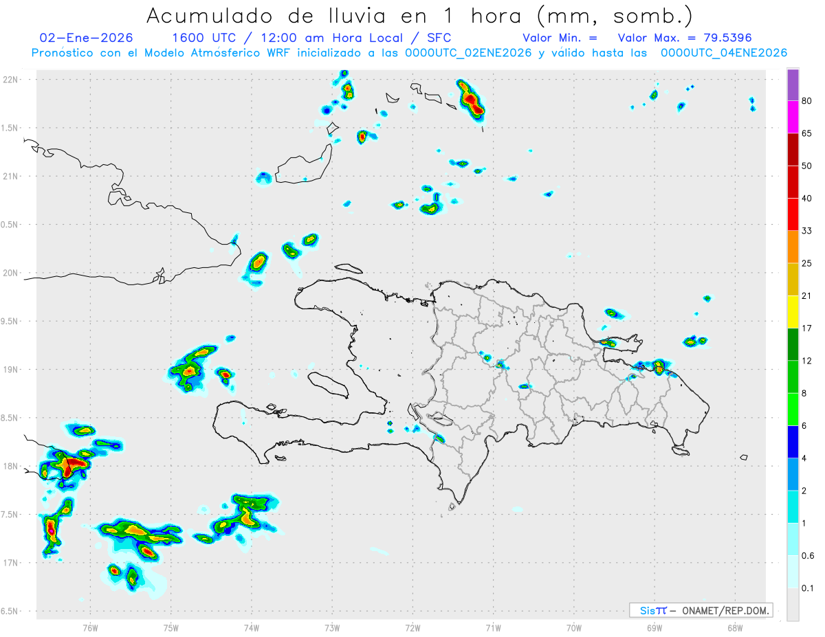Click the '72W' longitude label

(412, 627)
